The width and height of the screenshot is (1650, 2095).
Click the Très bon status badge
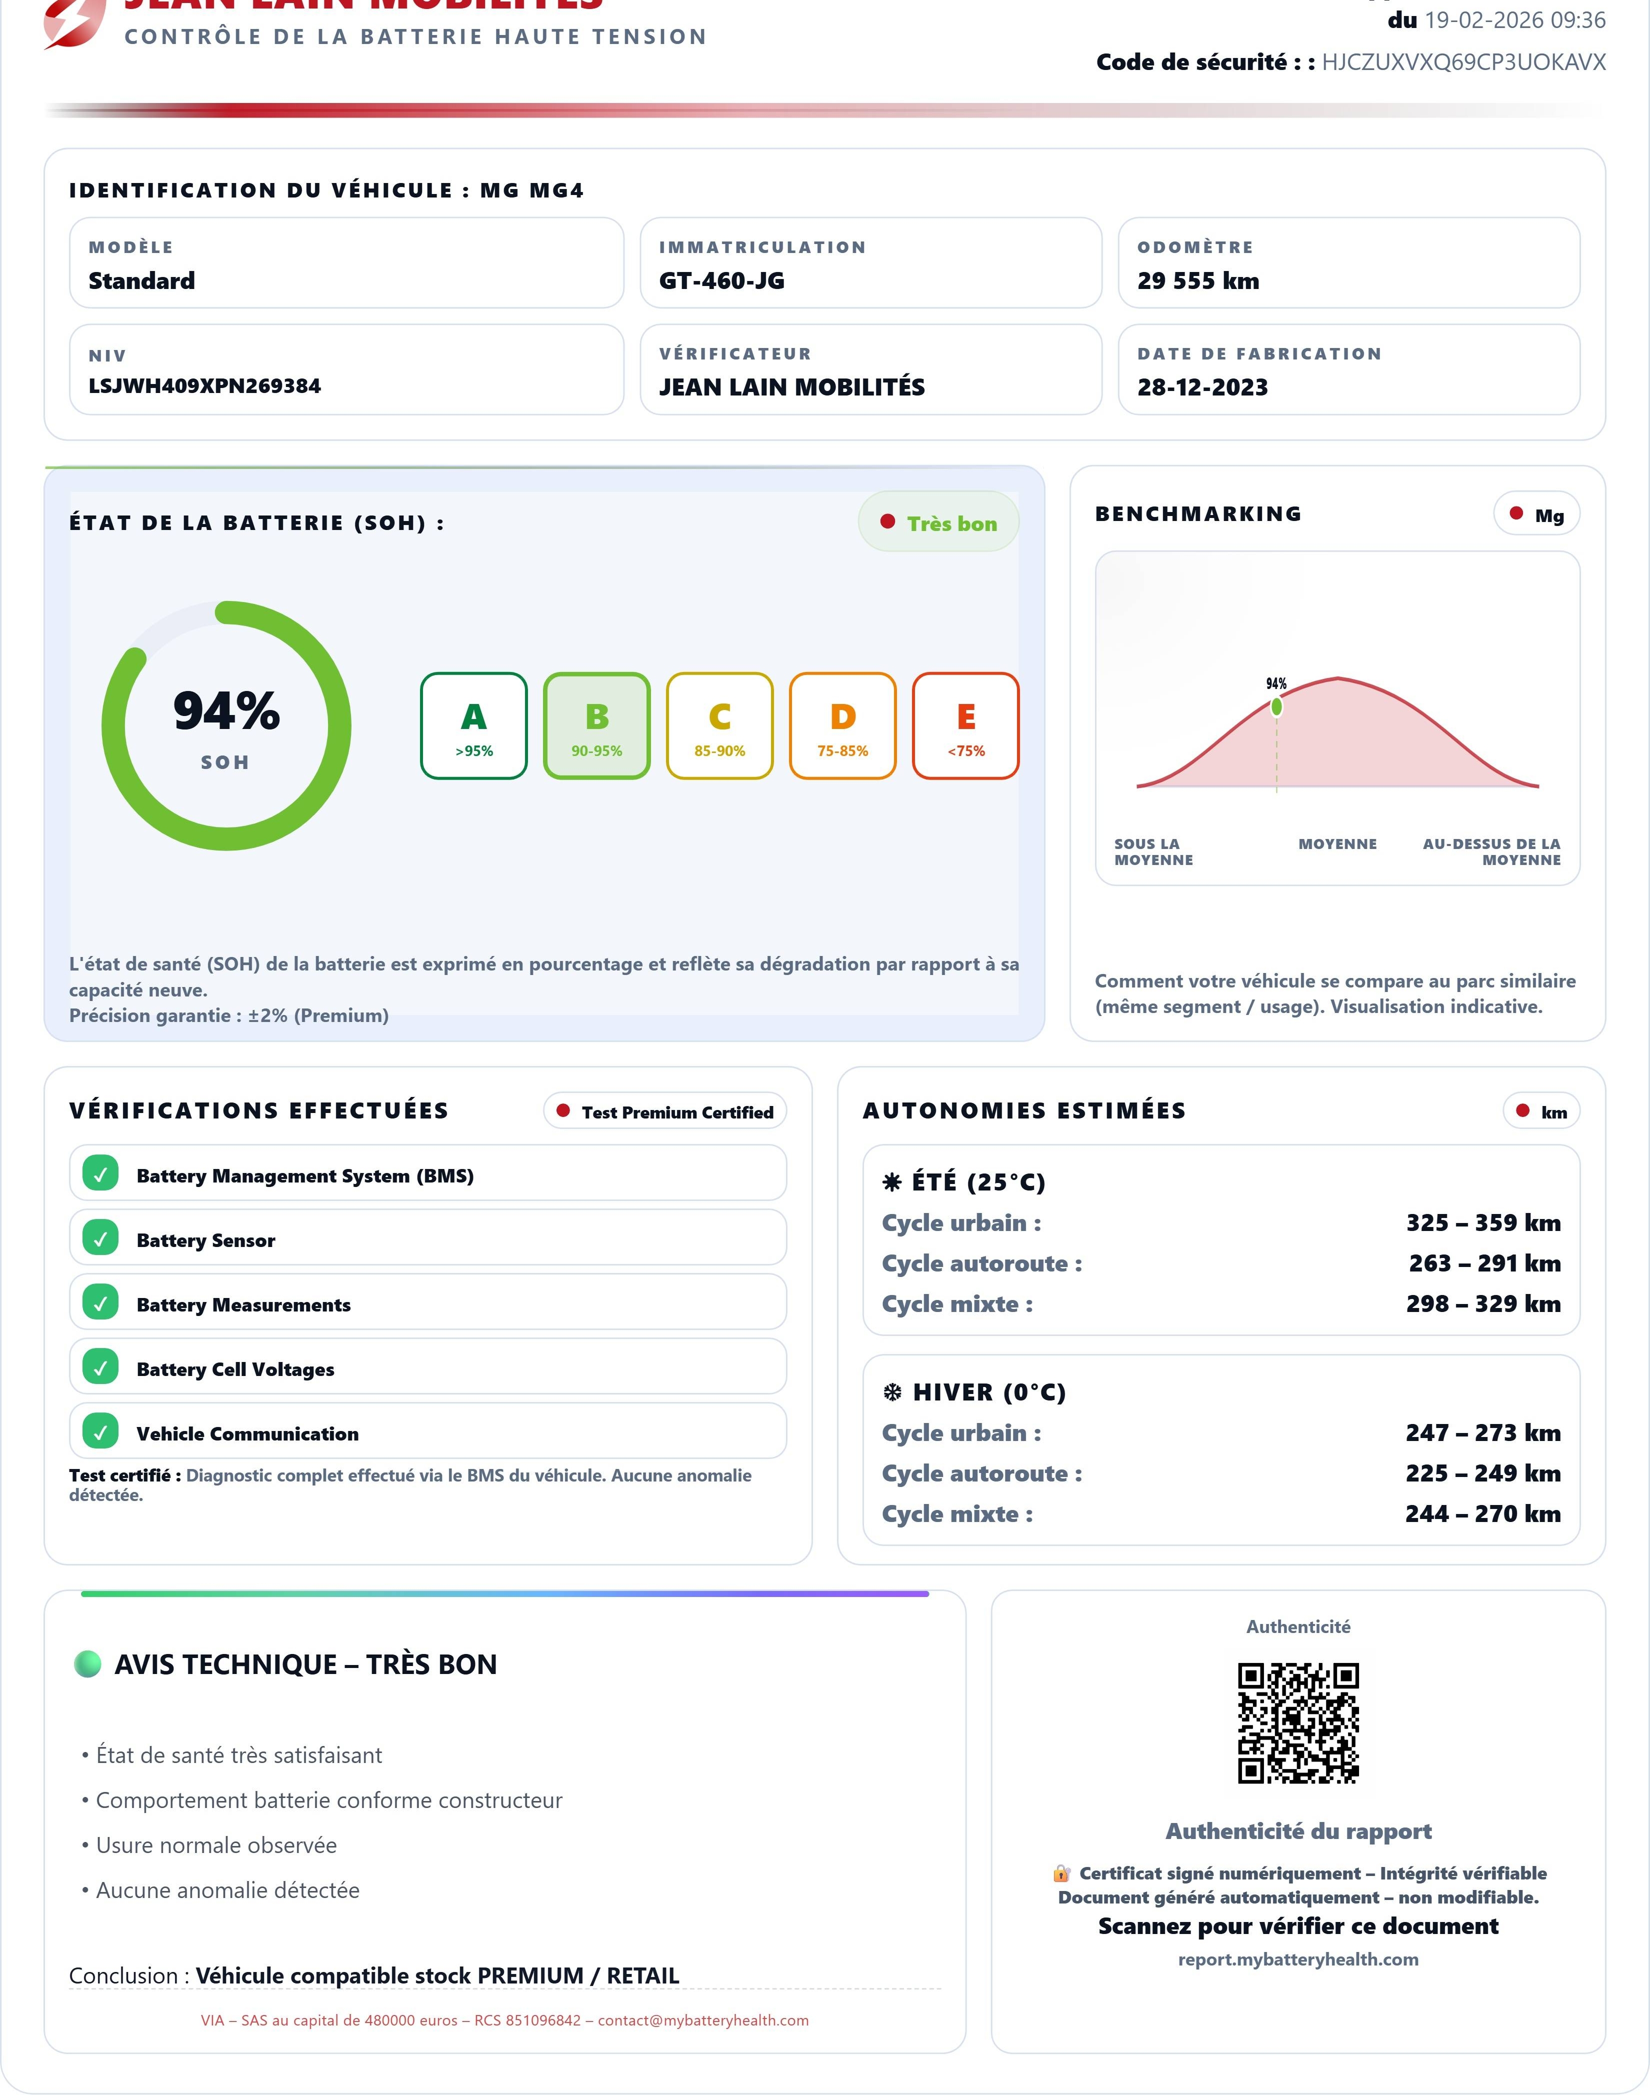938,522
